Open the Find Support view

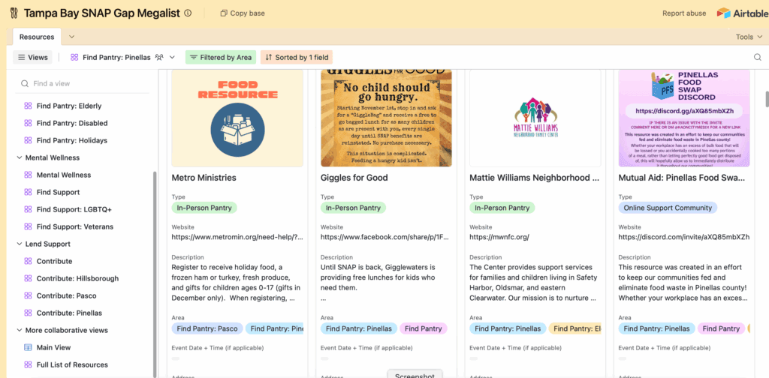pyautogui.click(x=58, y=192)
